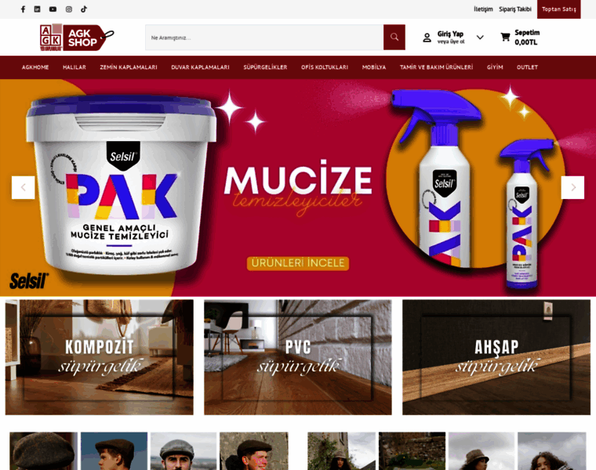Click the shopping cart icon

pos(505,37)
